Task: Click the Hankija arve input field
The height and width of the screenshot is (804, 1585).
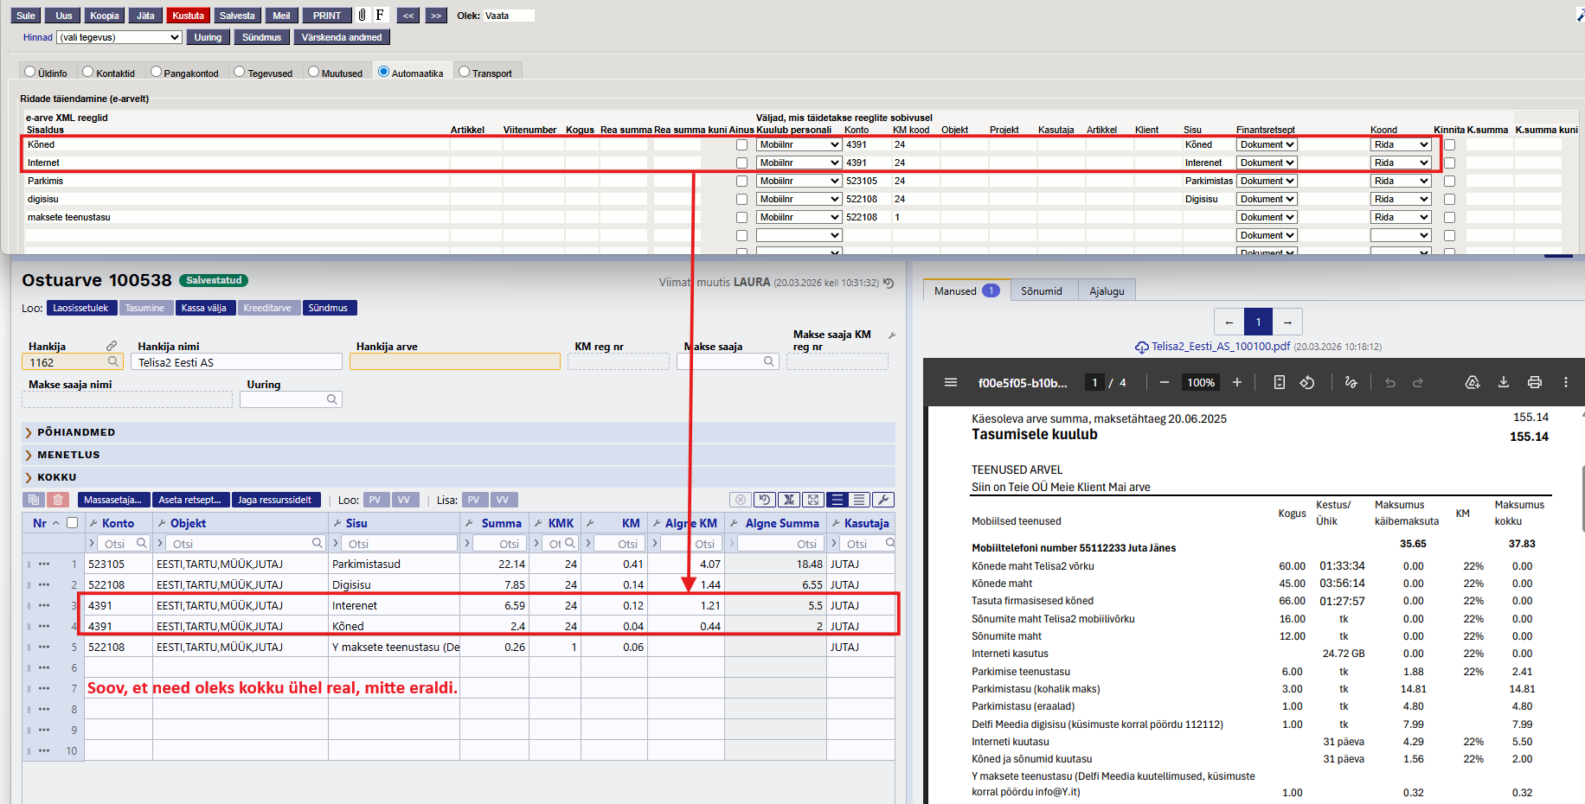Action: 454,362
